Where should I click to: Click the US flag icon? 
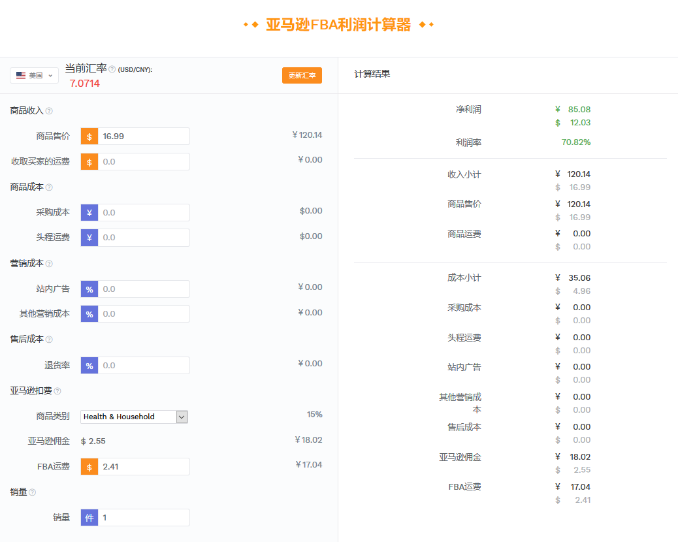[21, 75]
